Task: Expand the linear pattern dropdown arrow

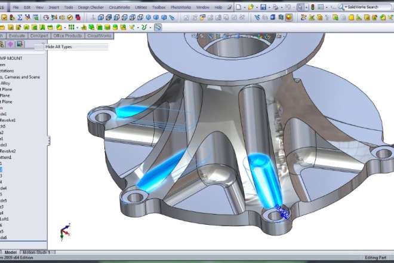Action: pyautogui.click(x=78, y=27)
